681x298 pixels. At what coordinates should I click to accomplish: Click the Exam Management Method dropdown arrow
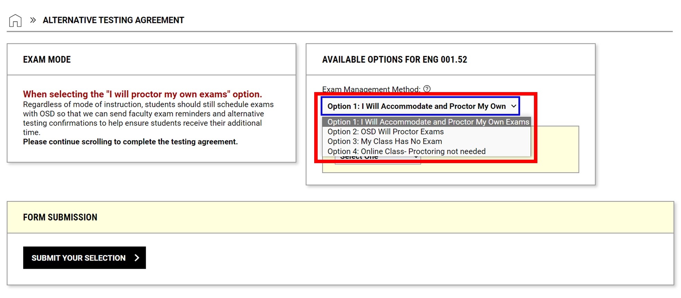click(x=513, y=106)
